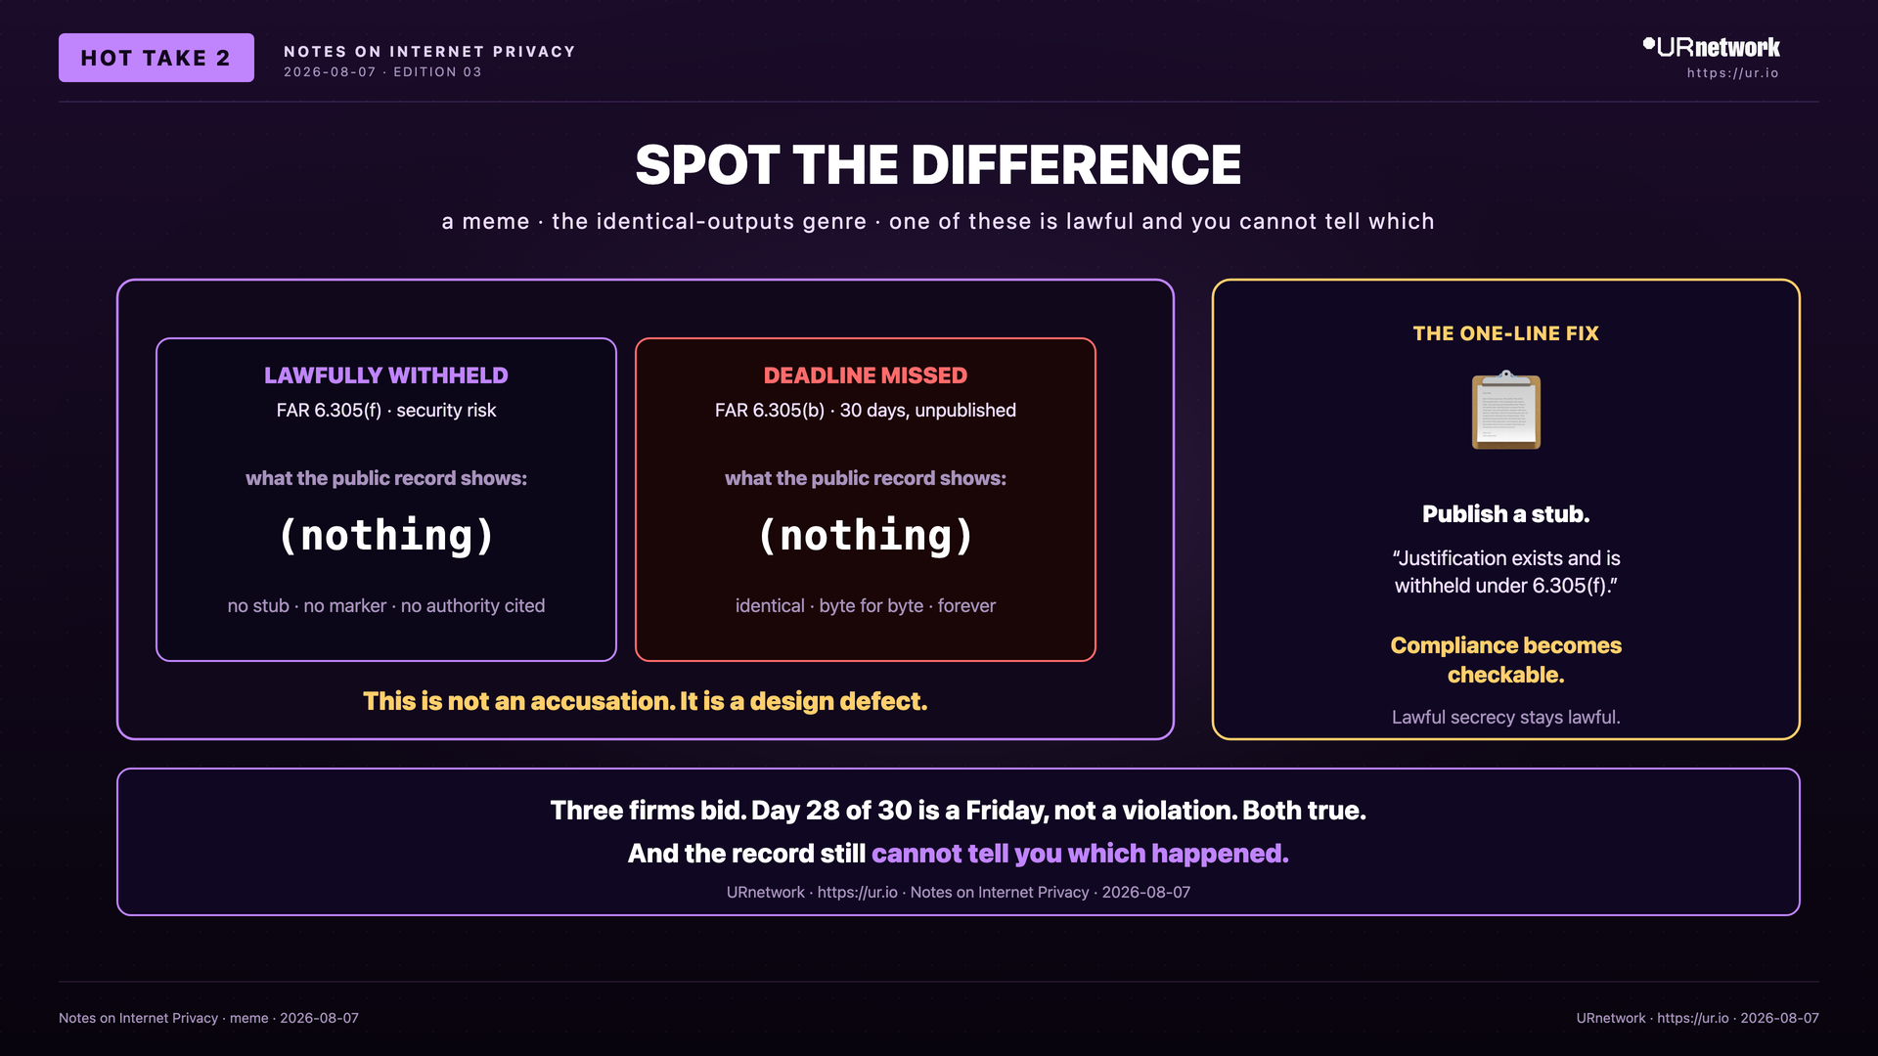The image size is (1878, 1056).
Task: Click the SPOT THE DIFFERENCE headline
Action: pos(939,164)
